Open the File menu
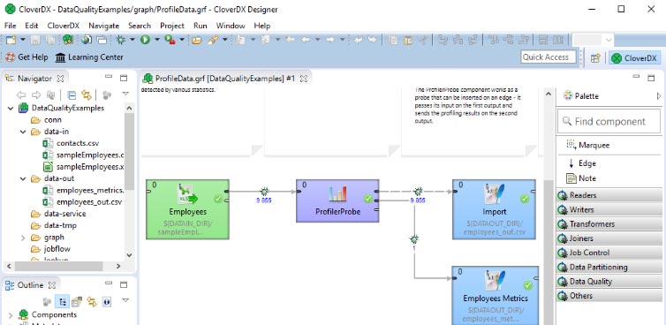This screenshot has width=666, height=325. [11, 26]
